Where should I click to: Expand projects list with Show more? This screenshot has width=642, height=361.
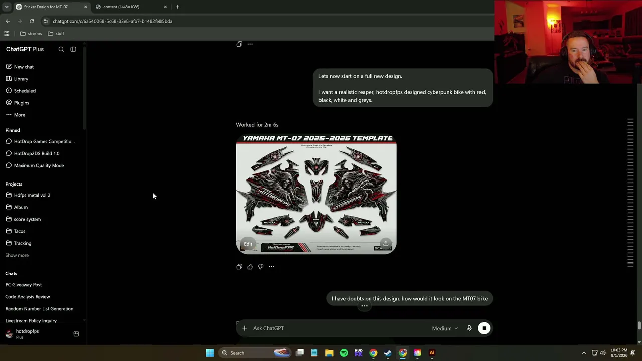point(17,255)
